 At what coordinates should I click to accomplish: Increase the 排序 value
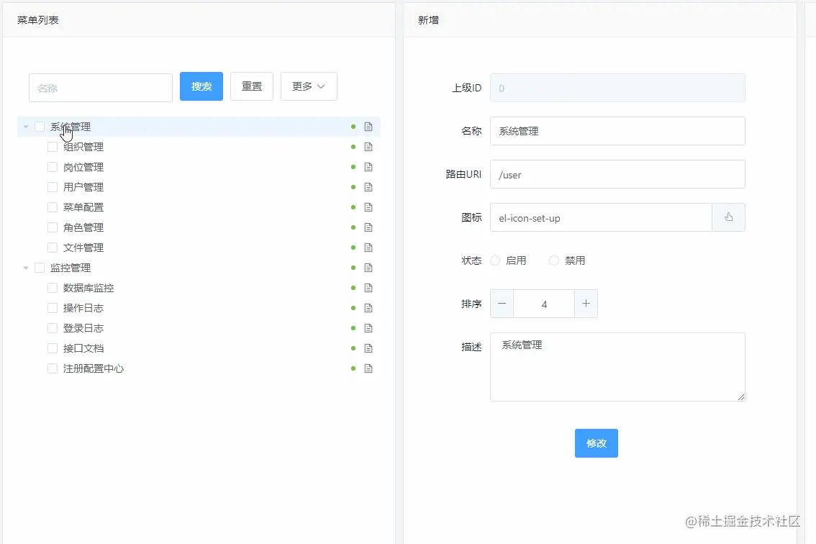click(x=586, y=304)
